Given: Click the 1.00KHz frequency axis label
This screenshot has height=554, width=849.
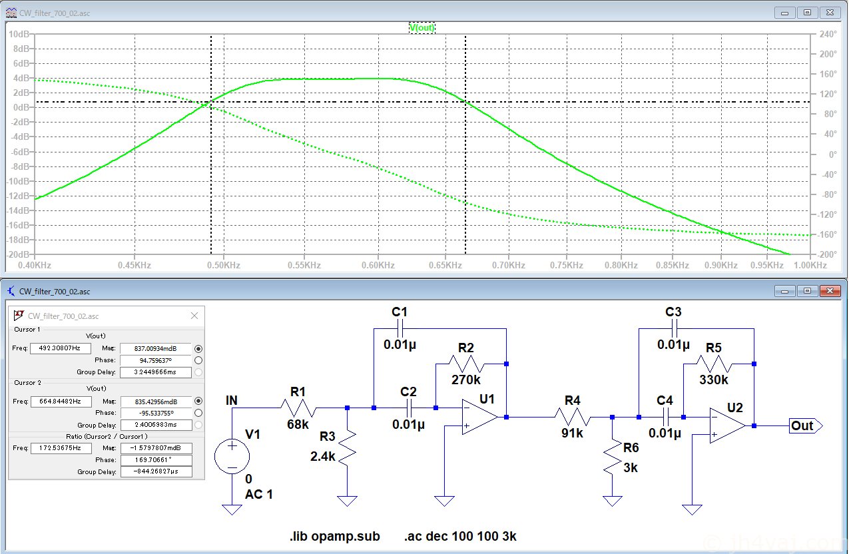Looking at the screenshot, I should (810, 265).
